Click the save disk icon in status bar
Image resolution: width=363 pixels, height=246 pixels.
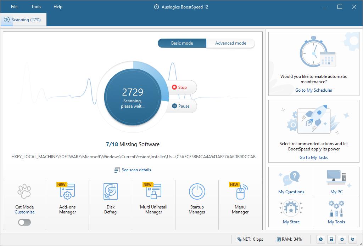(331, 239)
